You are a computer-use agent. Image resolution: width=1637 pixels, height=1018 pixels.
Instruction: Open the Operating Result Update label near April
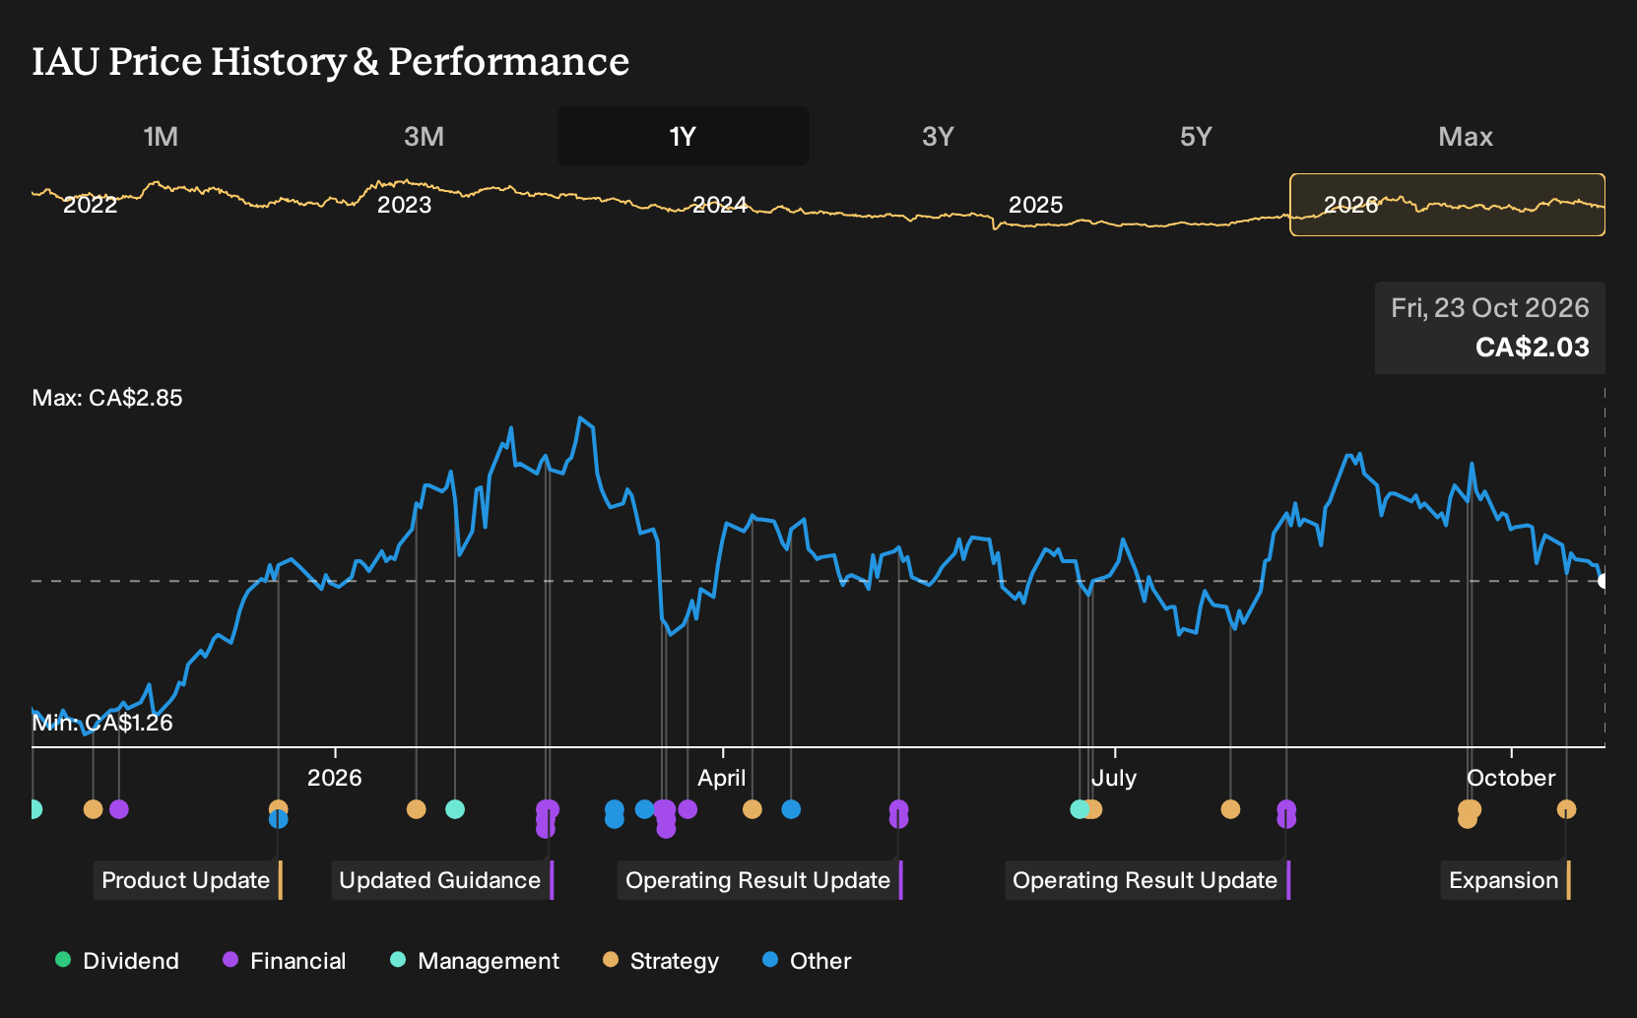click(x=759, y=880)
